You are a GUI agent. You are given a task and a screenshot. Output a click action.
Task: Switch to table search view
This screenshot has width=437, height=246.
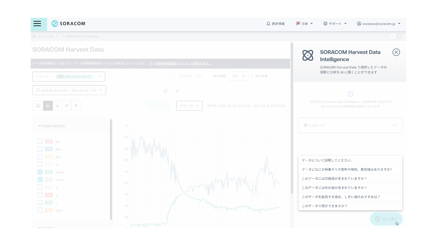click(x=38, y=106)
